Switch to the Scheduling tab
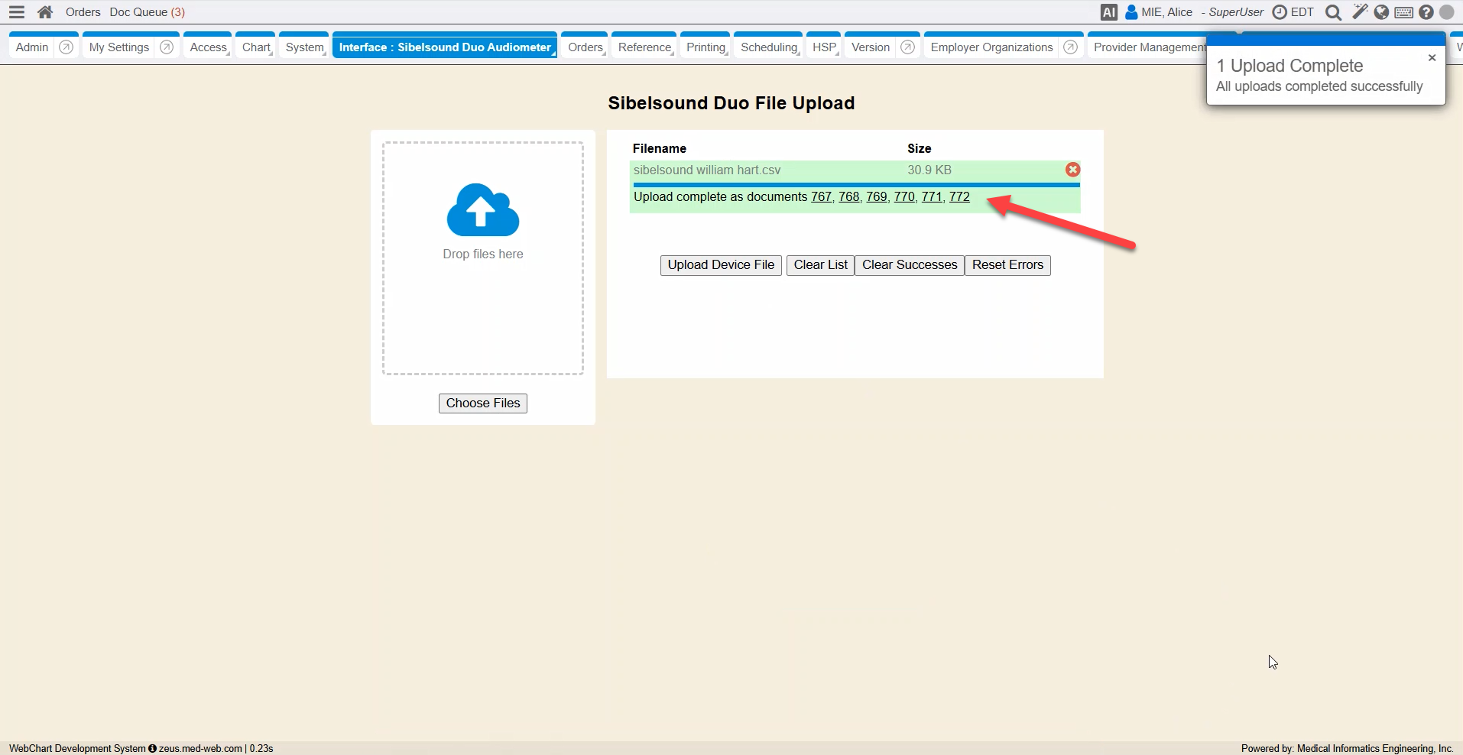 coord(768,47)
